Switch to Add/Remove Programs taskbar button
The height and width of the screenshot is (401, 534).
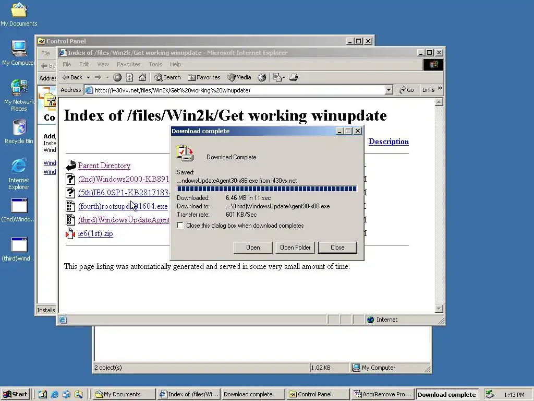383,394
